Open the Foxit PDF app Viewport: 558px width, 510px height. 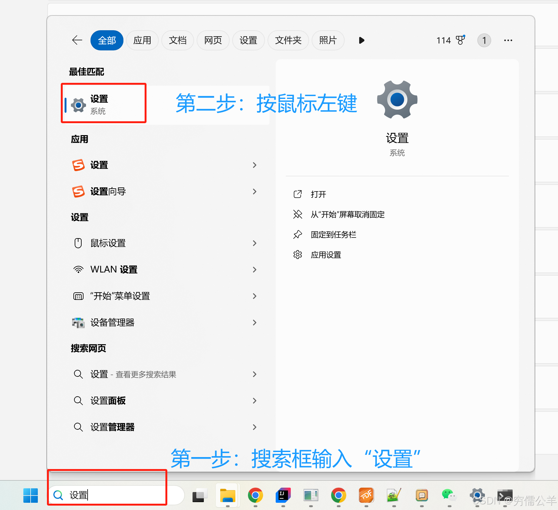tap(366, 495)
